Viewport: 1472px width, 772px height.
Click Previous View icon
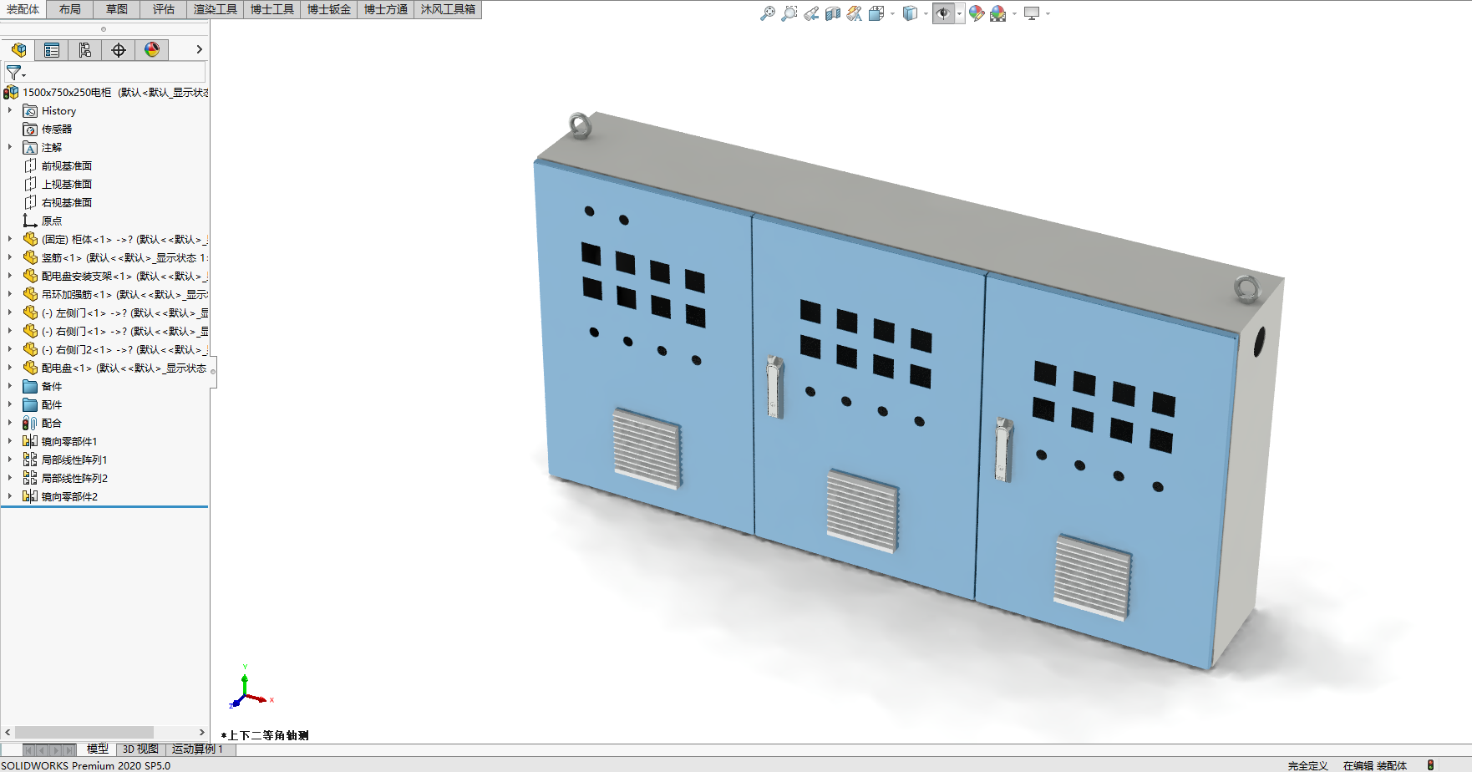[x=811, y=13]
